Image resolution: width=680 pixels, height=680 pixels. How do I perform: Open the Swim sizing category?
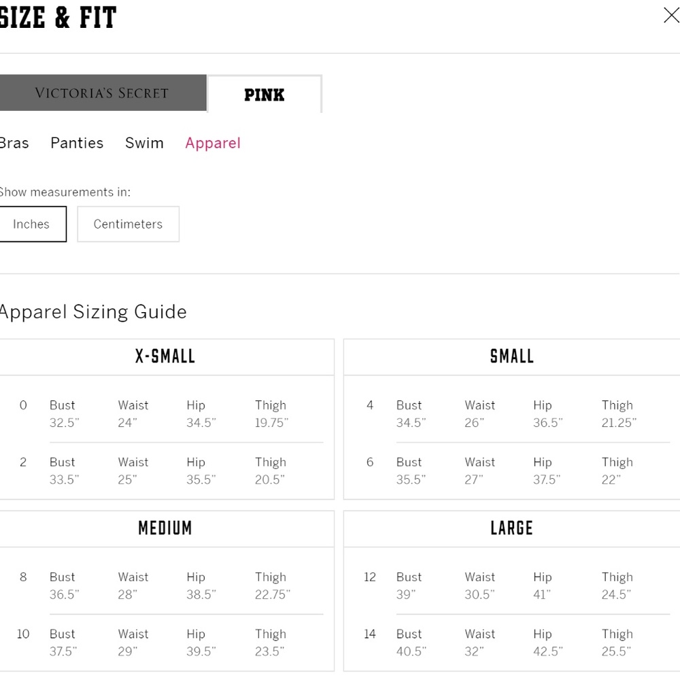[144, 143]
